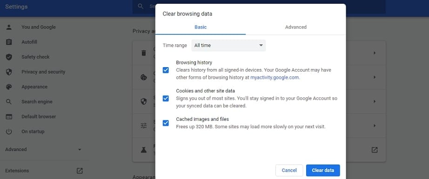Viewport: 429px width, 179px height.
Task: Click the Cancel button
Action: point(289,170)
